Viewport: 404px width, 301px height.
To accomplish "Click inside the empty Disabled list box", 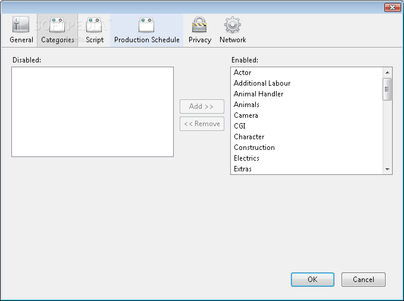I will (92, 112).
